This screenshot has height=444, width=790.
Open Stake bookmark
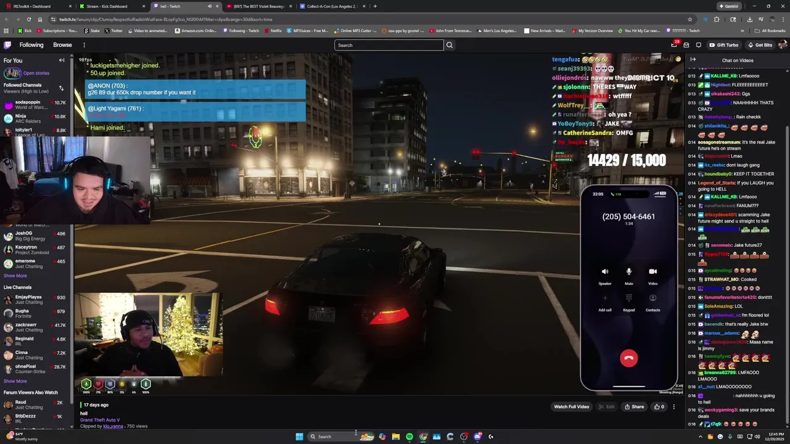pos(91,30)
